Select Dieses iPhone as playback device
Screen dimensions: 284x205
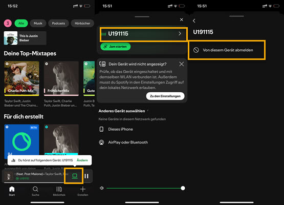[142, 129]
